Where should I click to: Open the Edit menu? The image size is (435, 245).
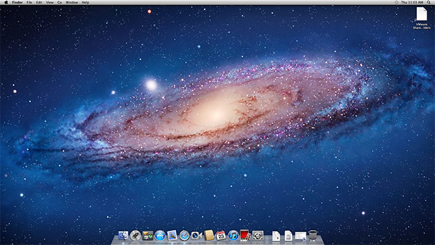[x=39, y=2]
